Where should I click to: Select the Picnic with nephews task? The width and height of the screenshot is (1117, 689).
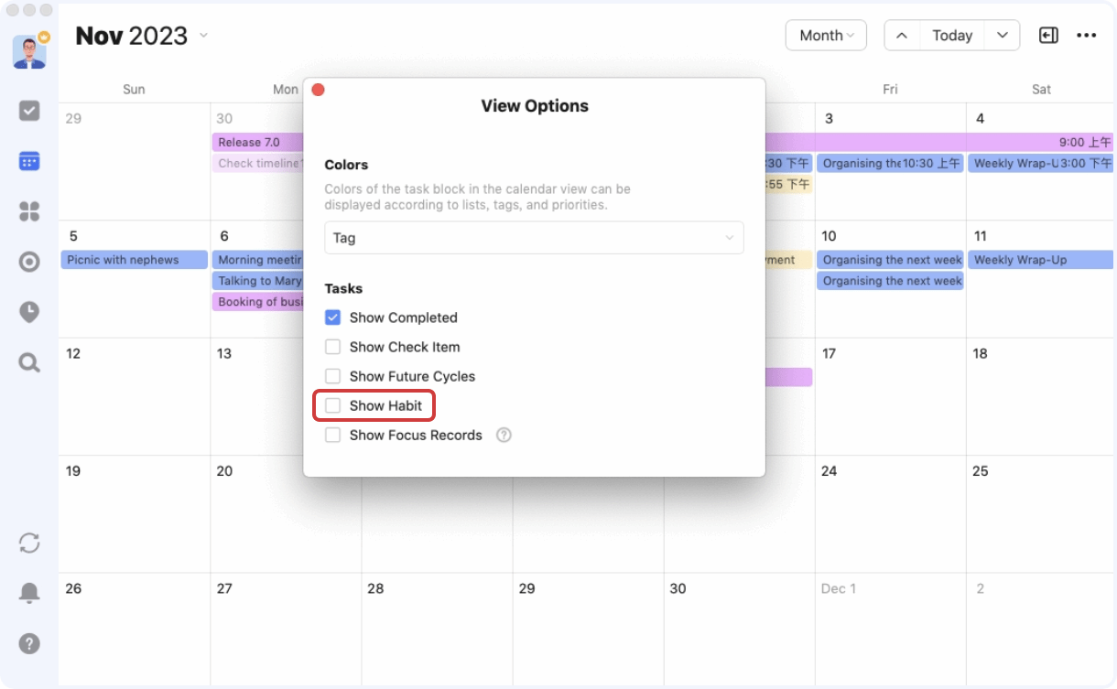pyautogui.click(x=134, y=259)
